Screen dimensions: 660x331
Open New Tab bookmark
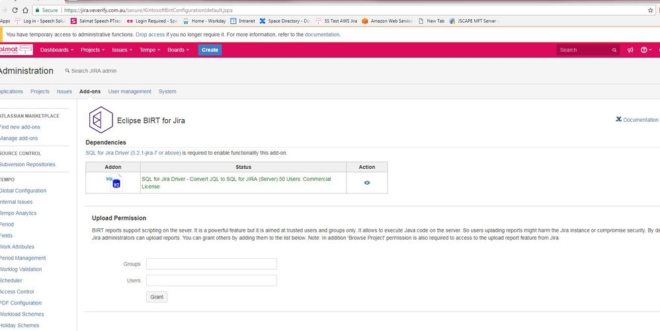coord(431,21)
